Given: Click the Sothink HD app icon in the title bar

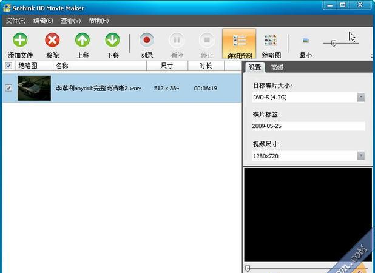Looking at the screenshot, I should [7, 8].
